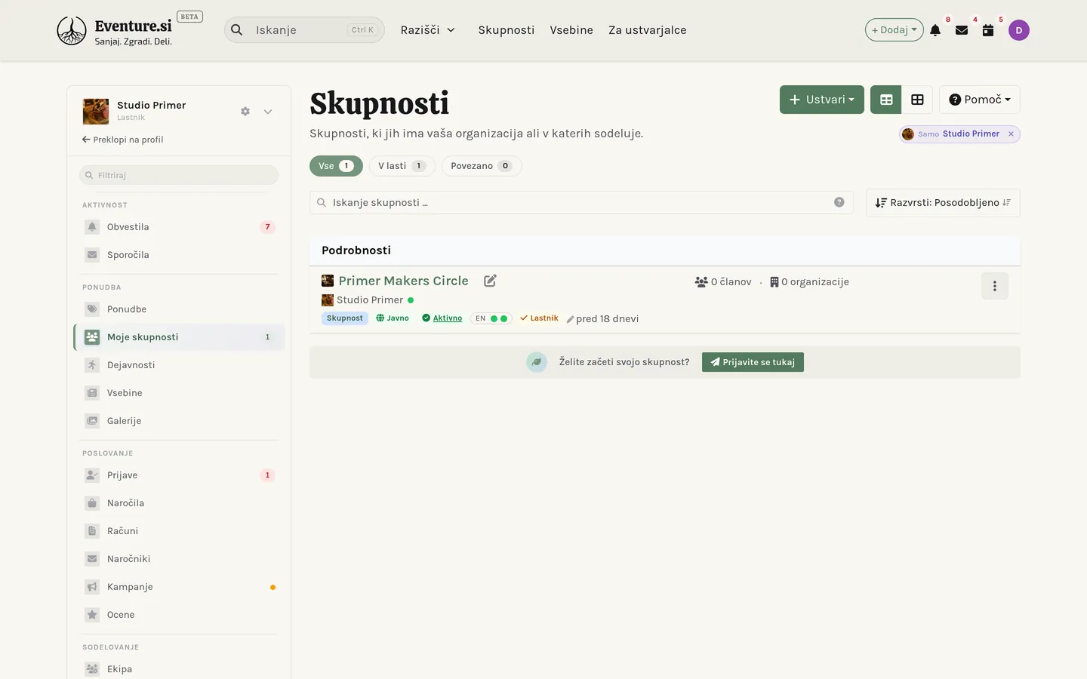Select the V lasti filter tab
The width and height of the screenshot is (1087, 679).
(x=402, y=166)
